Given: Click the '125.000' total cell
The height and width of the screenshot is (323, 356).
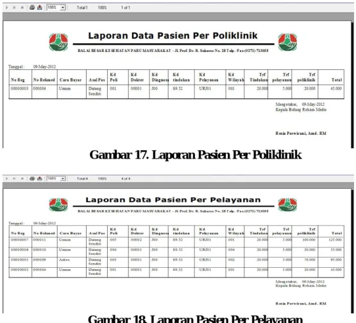Looking at the screenshot, I should (x=335, y=240).
